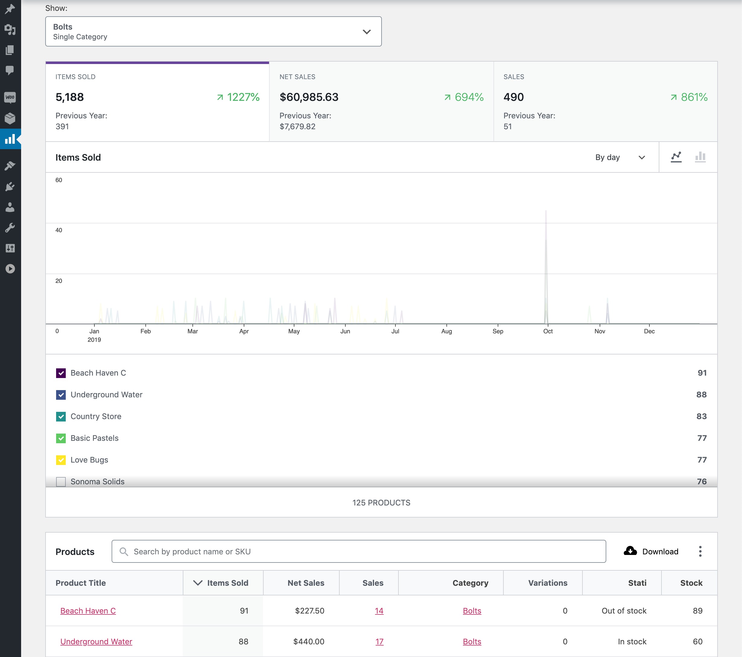Click the line chart view icon
Image resolution: width=742 pixels, height=657 pixels.
point(676,157)
